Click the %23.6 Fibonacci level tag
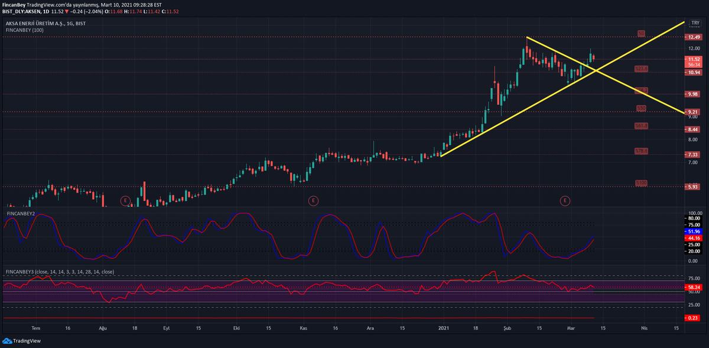Screen dimensions: 709x348 [641, 69]
